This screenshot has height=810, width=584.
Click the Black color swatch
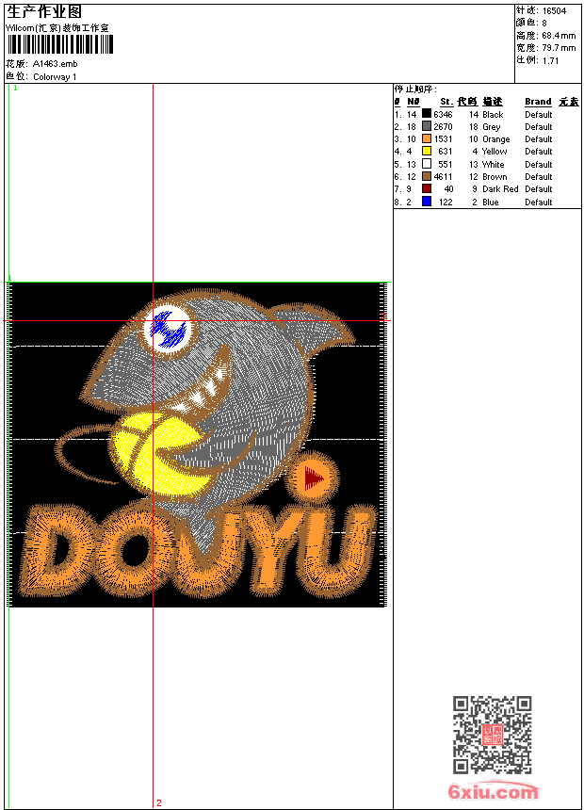click(x=427, y=114)
